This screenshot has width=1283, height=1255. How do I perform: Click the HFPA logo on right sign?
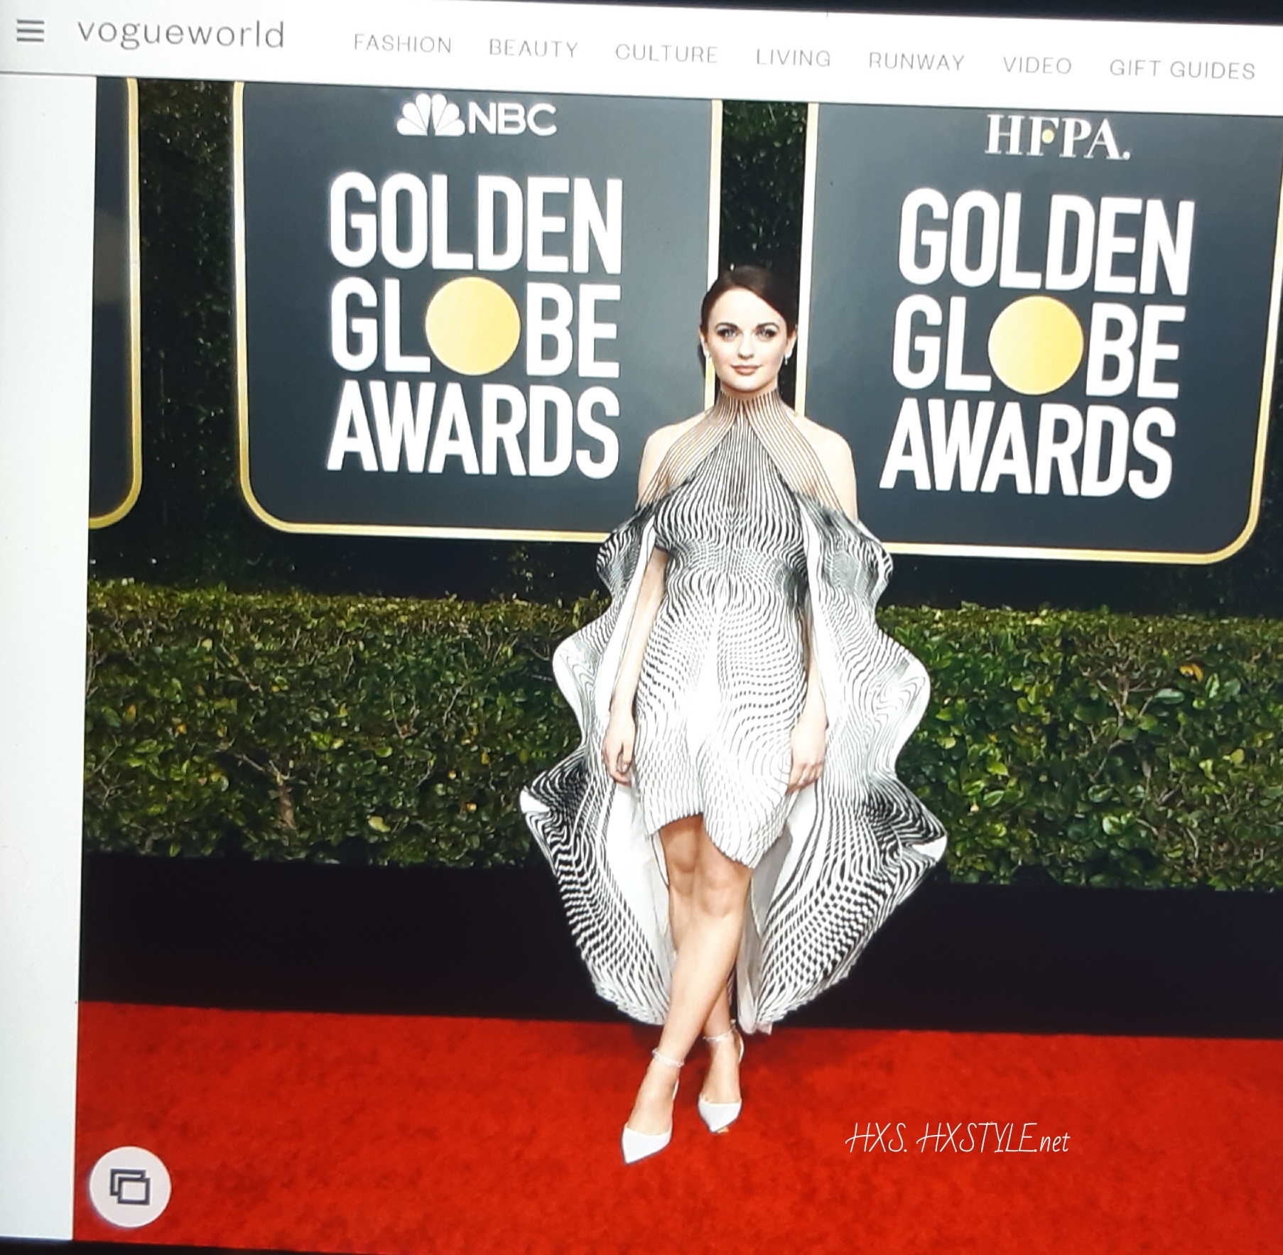(1056, 137)
